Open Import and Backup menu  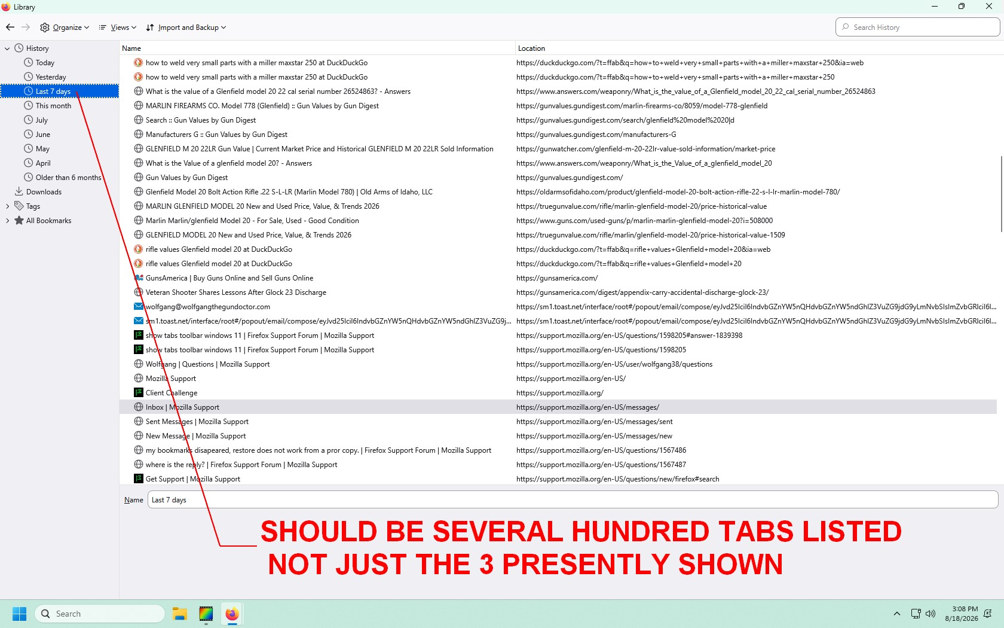click(186, 28)
